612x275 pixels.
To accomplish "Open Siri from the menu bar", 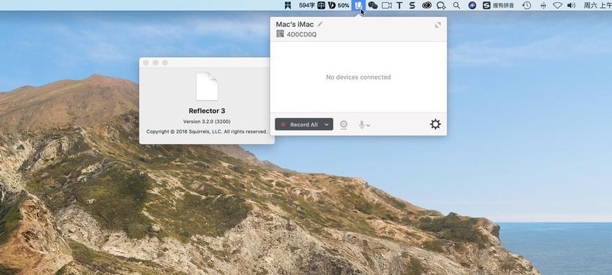I will coord(472,5).
